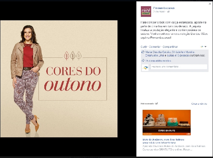Image resolution: width=213 pixels, height=158 pixels.
Task: Click Compartilhar to share the post
Action: click(x=170, y=47)
